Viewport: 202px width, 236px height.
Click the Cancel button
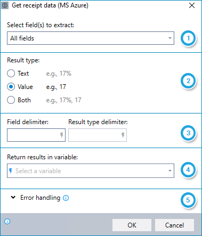174,225
